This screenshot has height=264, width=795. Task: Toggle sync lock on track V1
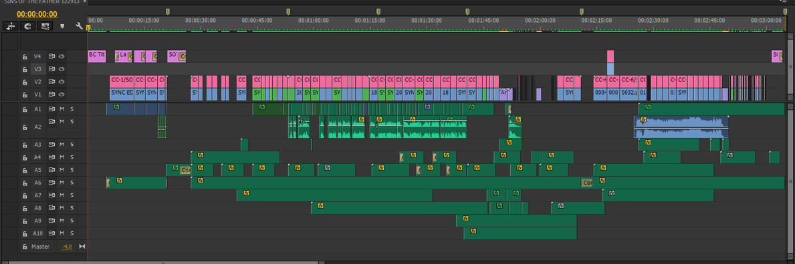(x=51, y=94)
